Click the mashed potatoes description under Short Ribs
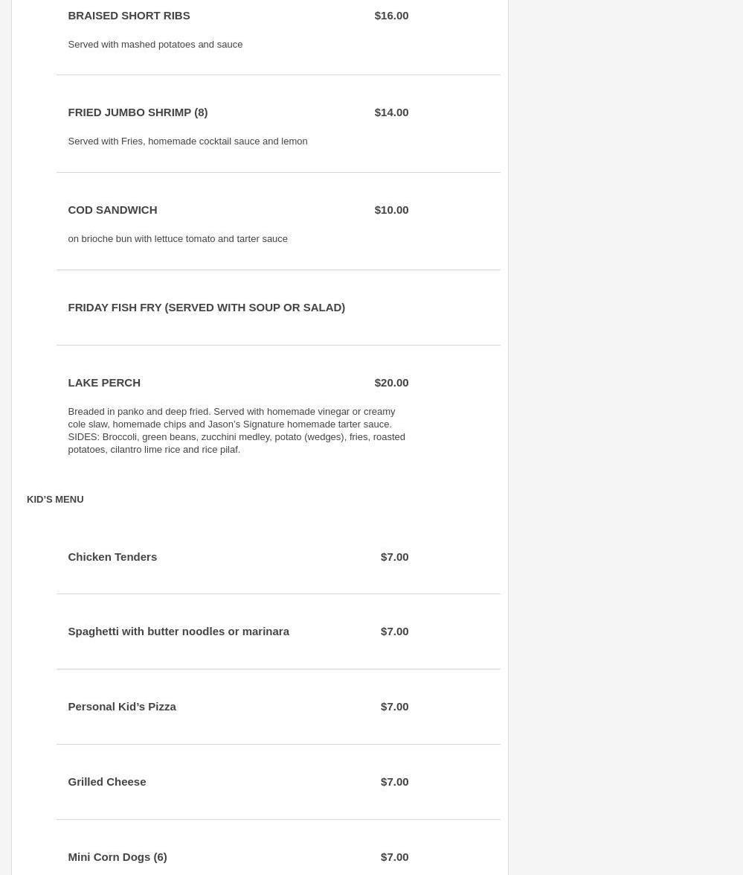Image resolution: width=743 pixels, height=875 pixels. 155,45
